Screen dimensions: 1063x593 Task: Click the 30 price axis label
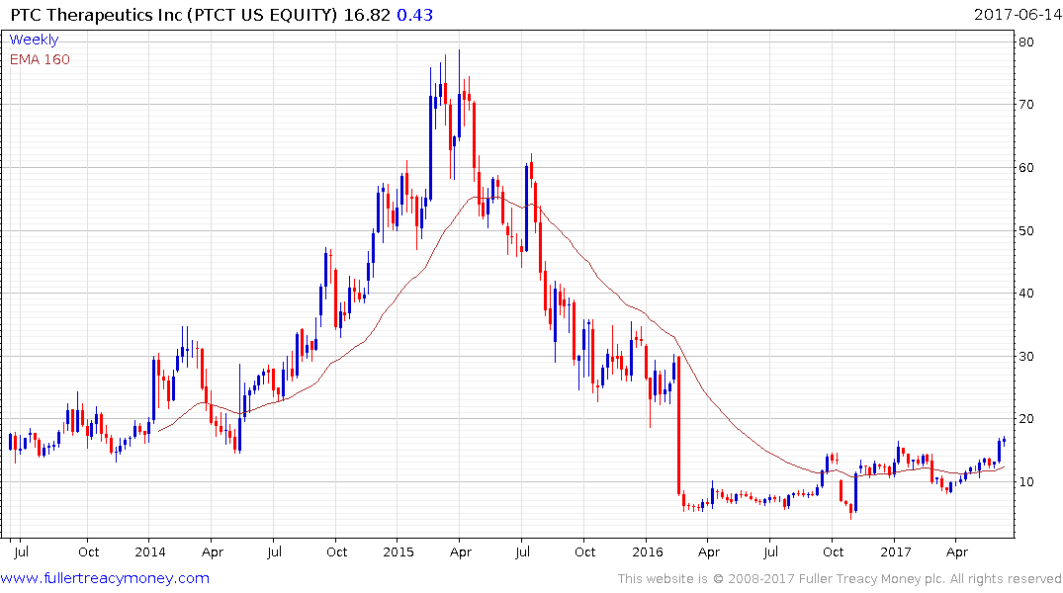point(1026,357)
